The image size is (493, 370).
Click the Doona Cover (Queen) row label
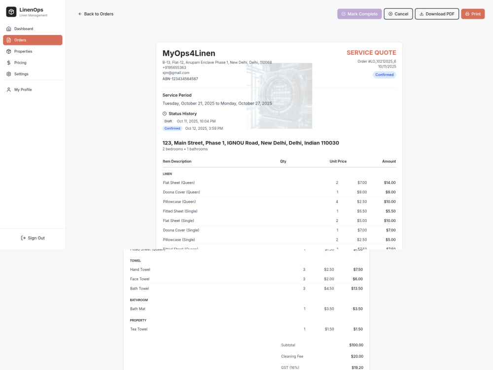(181, 192)
